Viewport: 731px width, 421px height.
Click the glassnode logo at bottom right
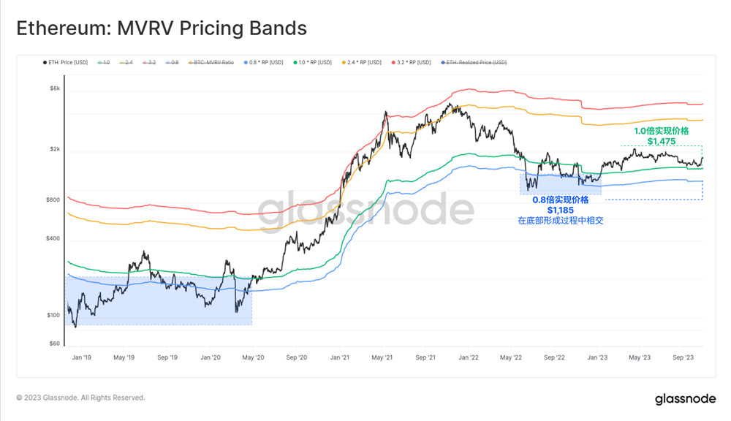[685, 398]
